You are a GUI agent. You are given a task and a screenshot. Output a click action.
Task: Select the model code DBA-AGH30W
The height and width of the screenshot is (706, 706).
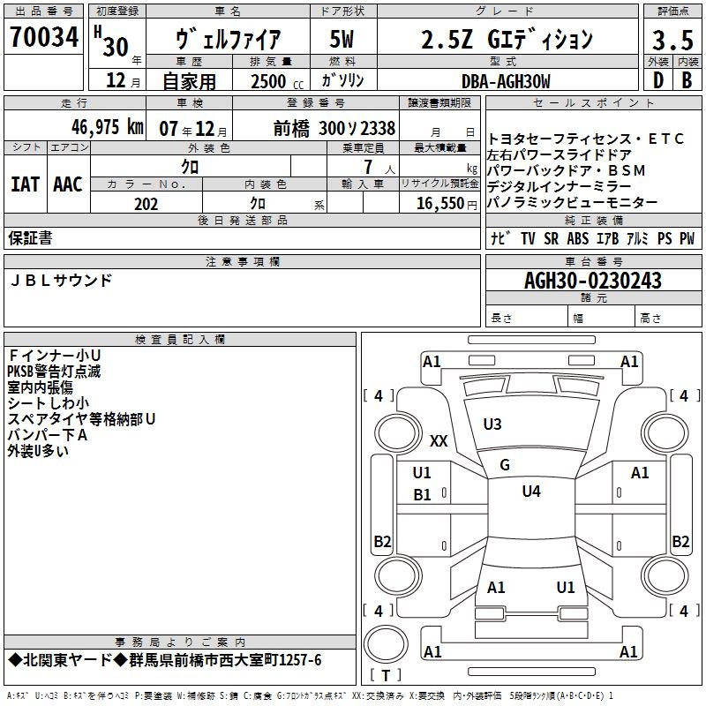(x=506, y=81)
